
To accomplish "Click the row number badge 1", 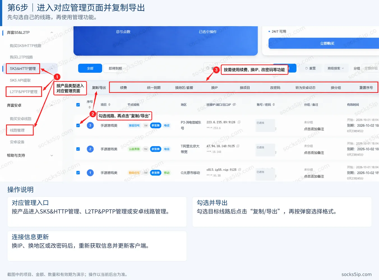I will coord(90,173).
